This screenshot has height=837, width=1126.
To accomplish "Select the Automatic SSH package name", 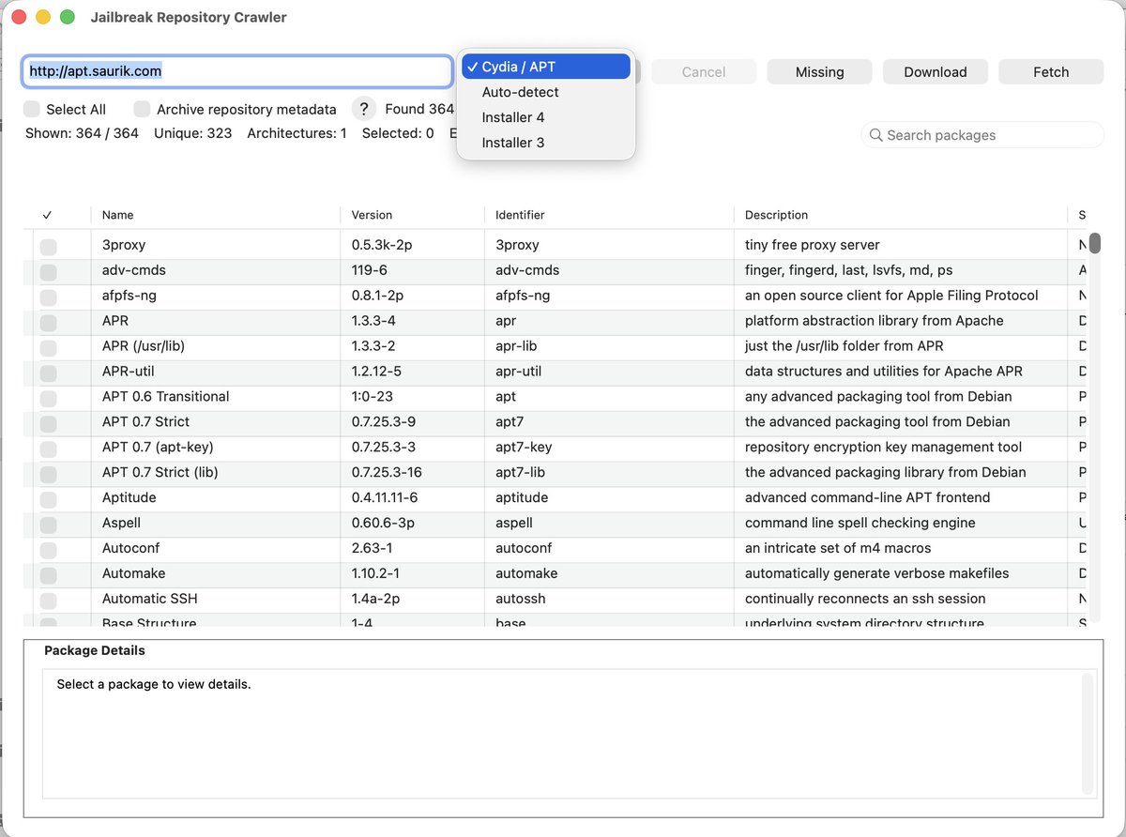I will (150, 600).
